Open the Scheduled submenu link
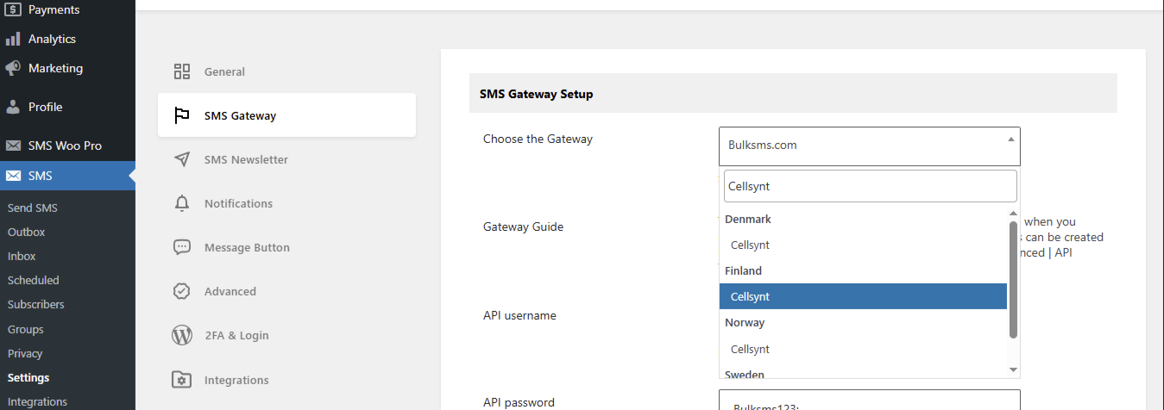 [33, 280]
